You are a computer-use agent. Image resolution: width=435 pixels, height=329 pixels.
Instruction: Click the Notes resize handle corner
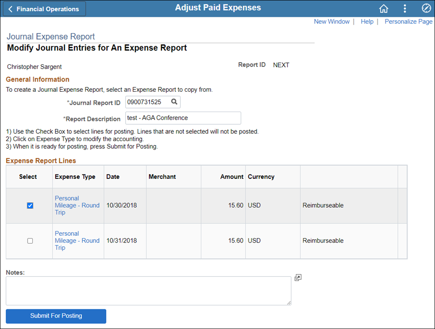point(289,303)
